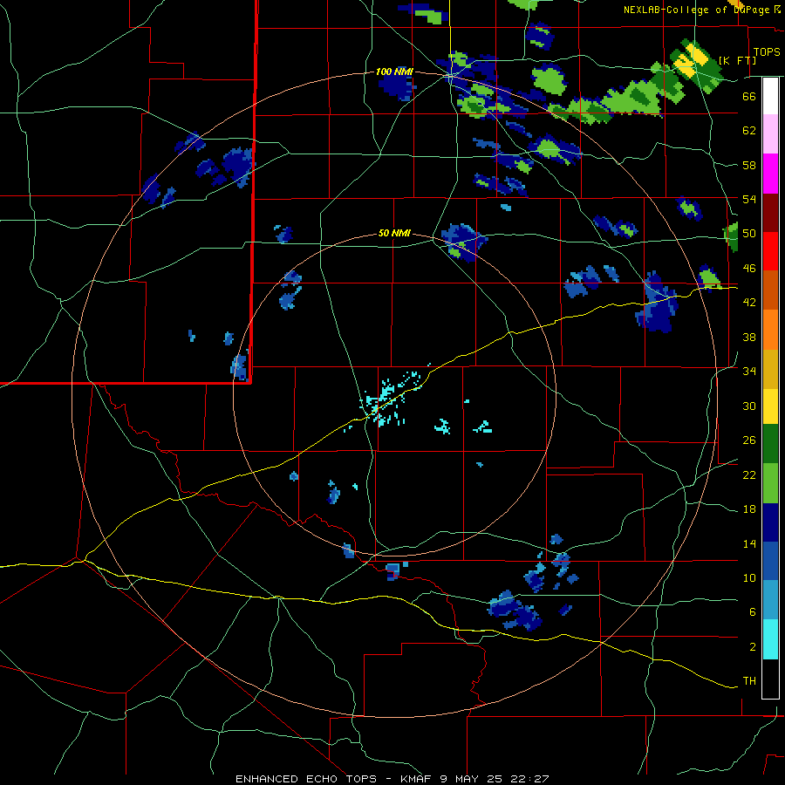This screenshot has width=785, height=785.
Task: Click the dark orange legend swatch
Action: click(x=770, y=290)
